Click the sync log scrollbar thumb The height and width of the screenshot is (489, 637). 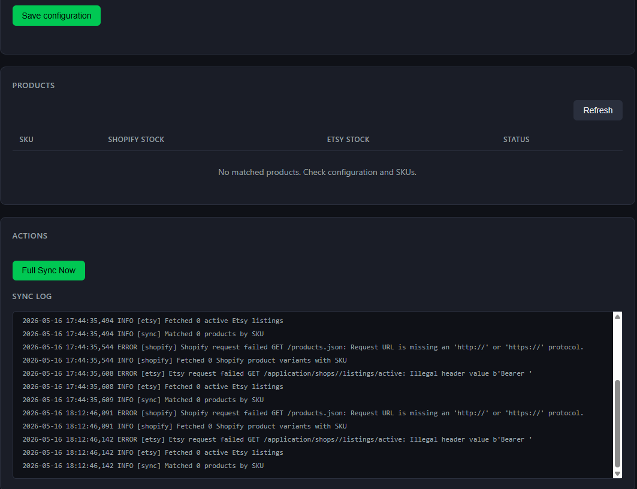pyautogui.click(x=617, y=424)
